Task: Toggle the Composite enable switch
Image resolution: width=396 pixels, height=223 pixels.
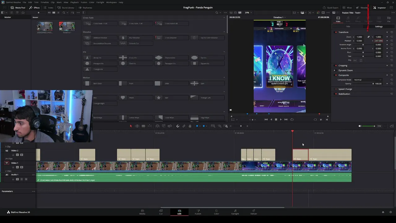Action: point(336,75)
